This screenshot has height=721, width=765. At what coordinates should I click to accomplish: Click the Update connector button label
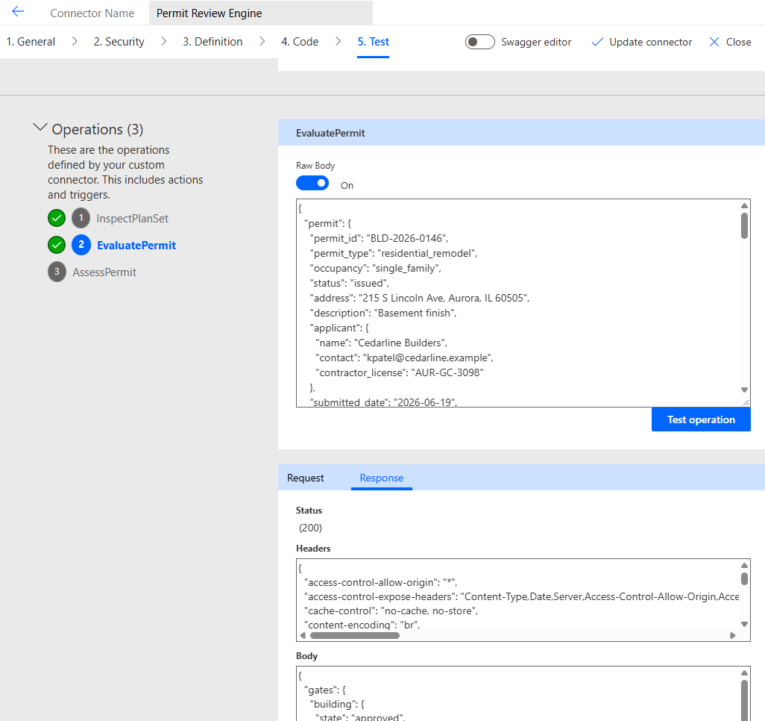(x=650, y=42)
